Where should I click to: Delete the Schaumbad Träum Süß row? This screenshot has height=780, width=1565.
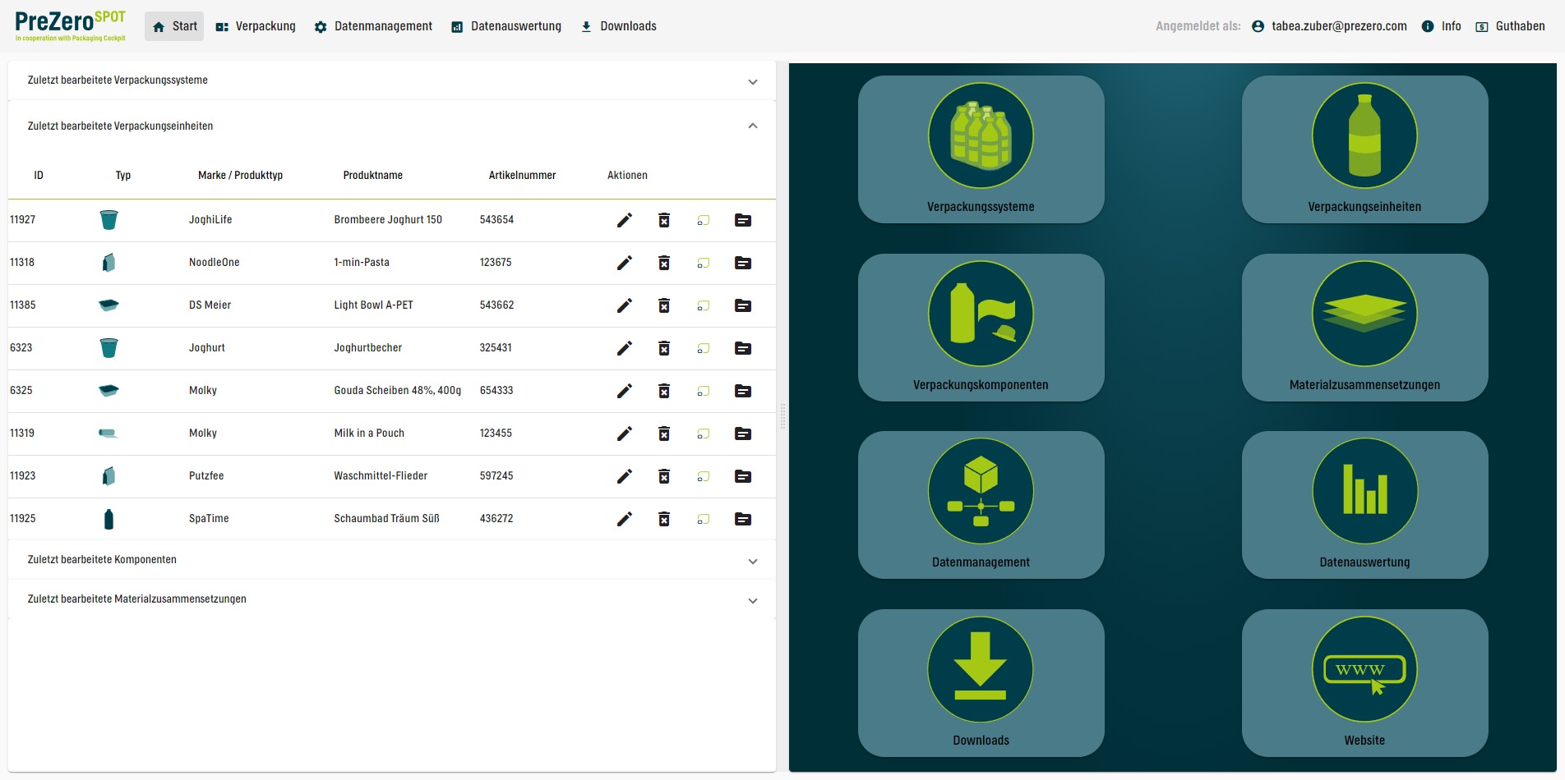click(664, 519)
